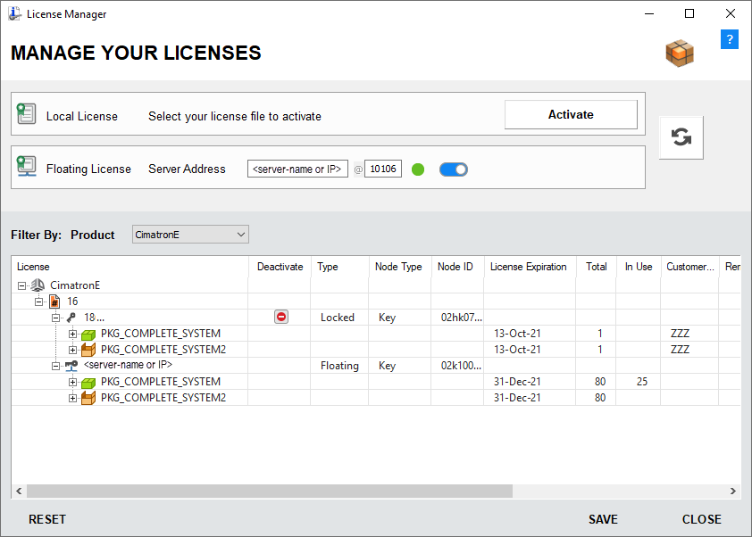Sort by the Type column header
The height and width of the screenshot is (537, 752).
point(340,267)
